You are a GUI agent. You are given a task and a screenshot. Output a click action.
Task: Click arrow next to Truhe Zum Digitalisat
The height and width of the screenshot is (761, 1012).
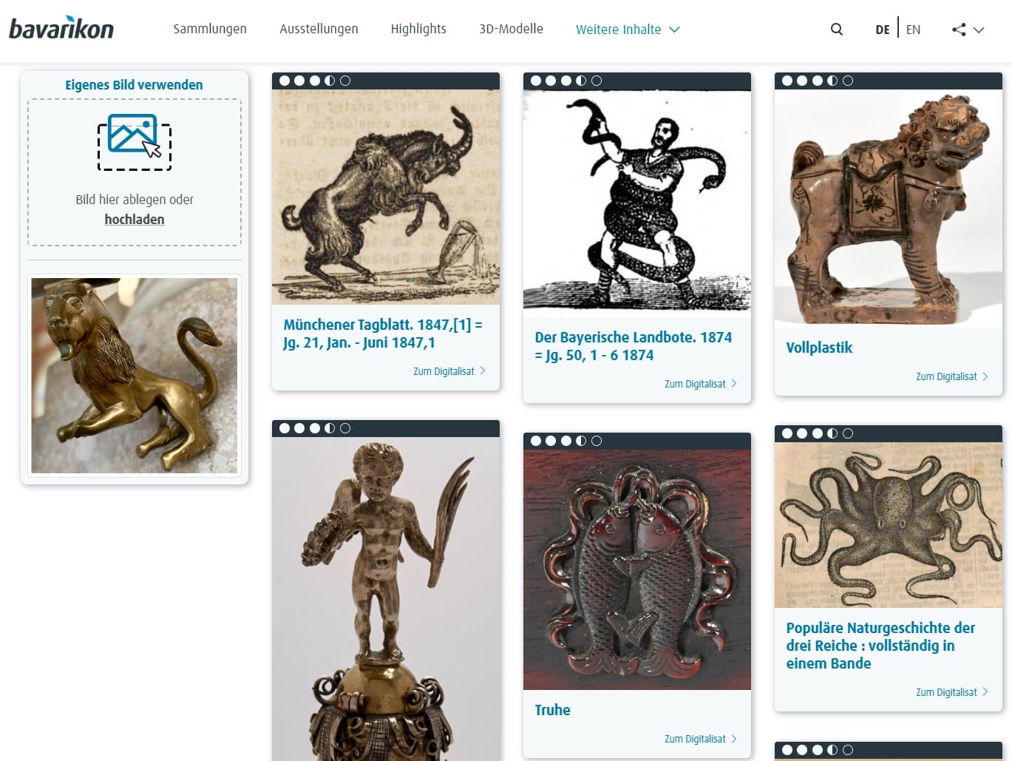[734, 738]
